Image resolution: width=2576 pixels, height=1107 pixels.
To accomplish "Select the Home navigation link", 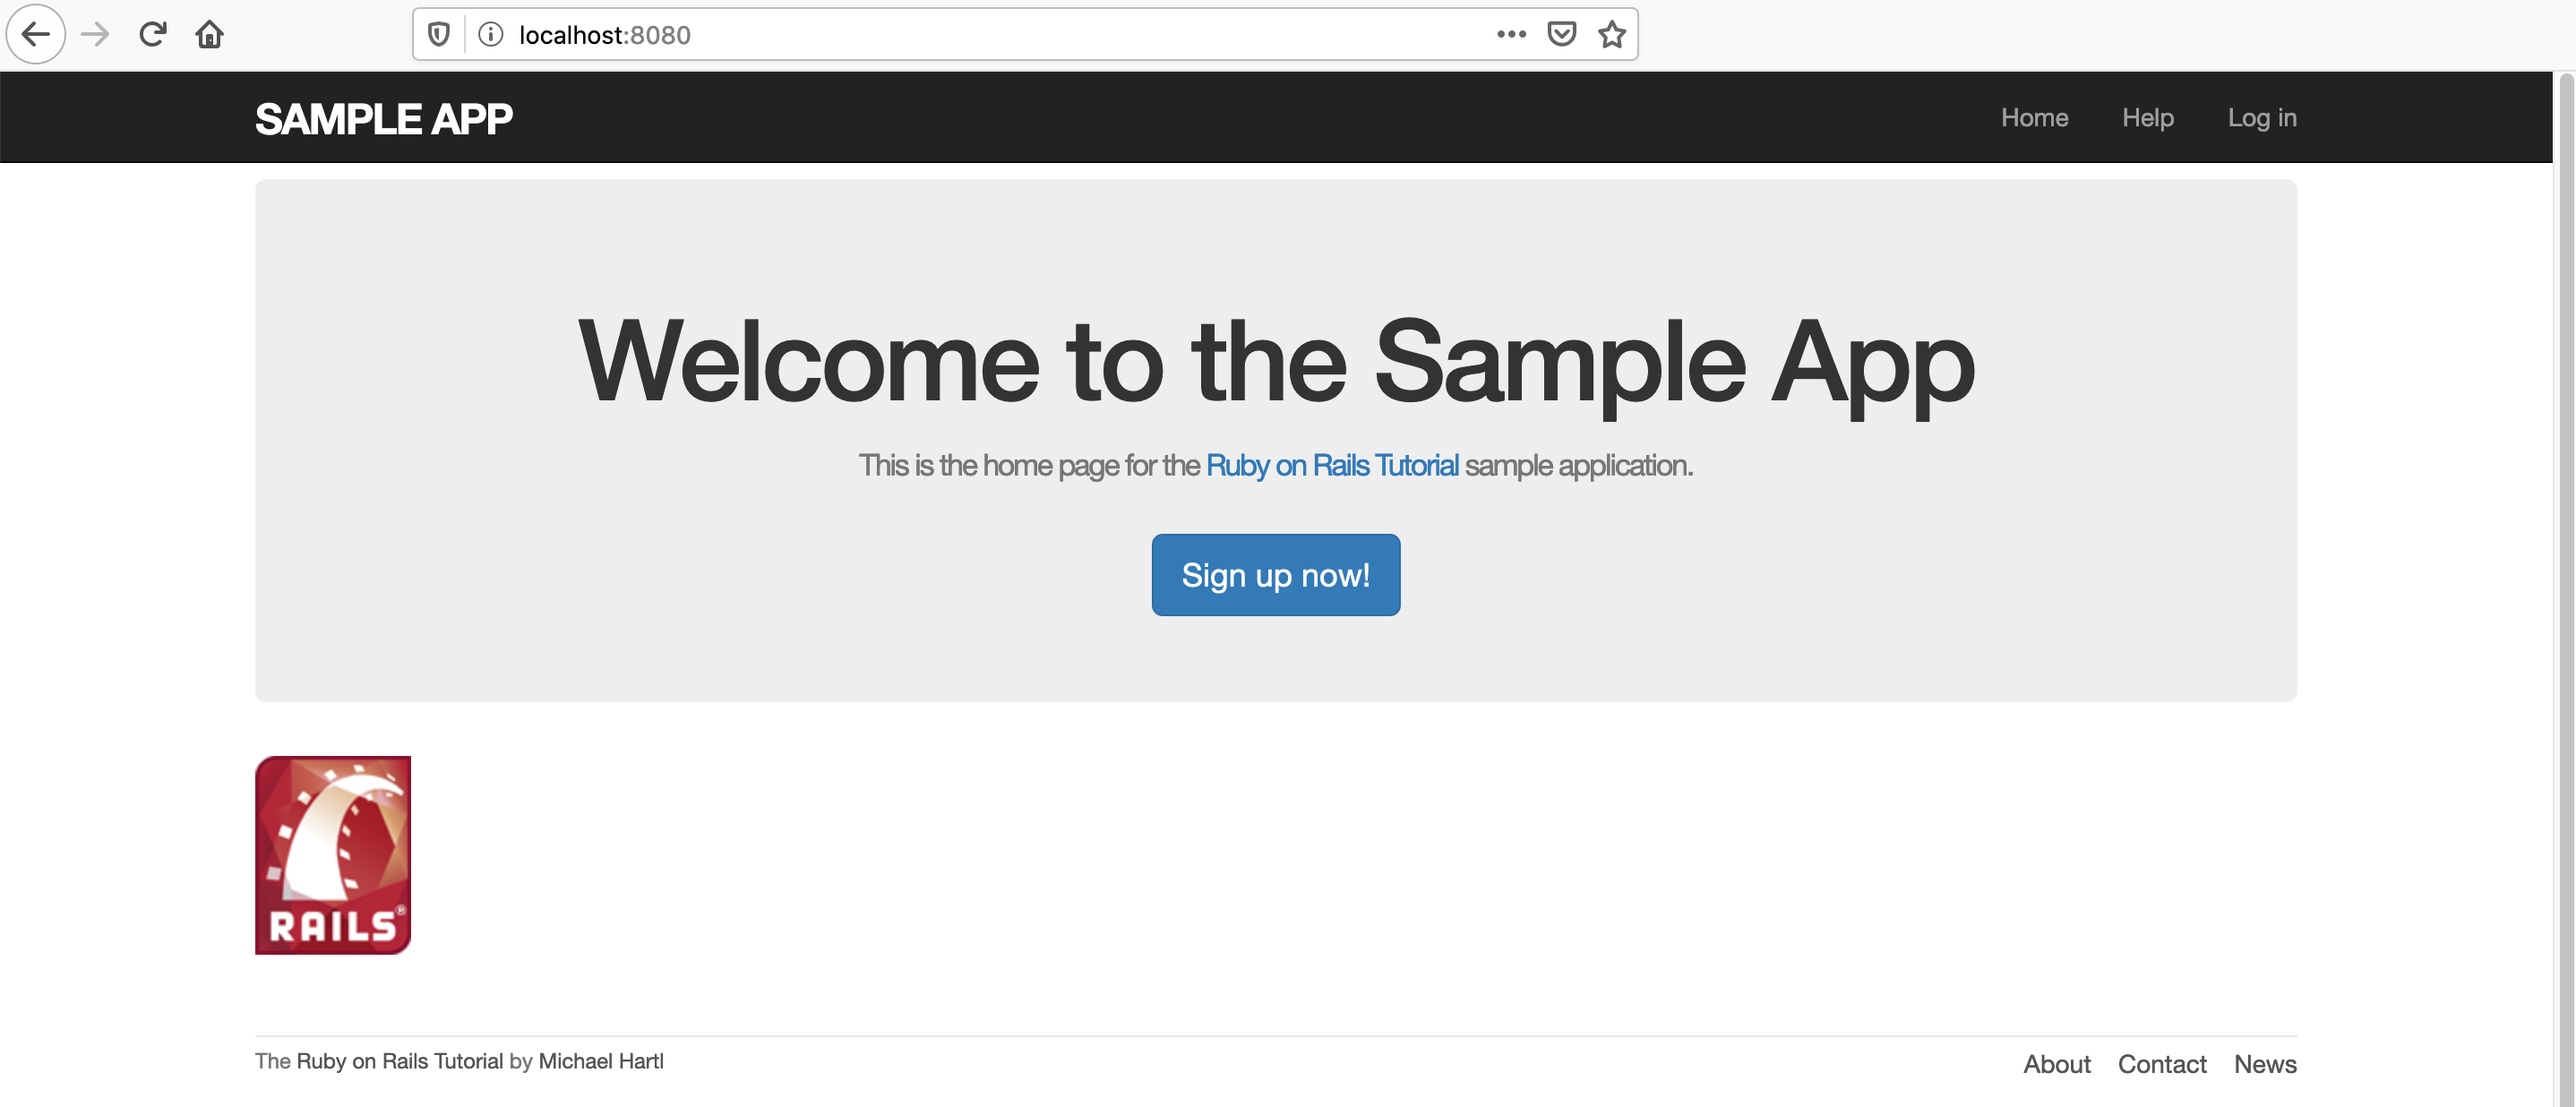I will click(2034, 116).
